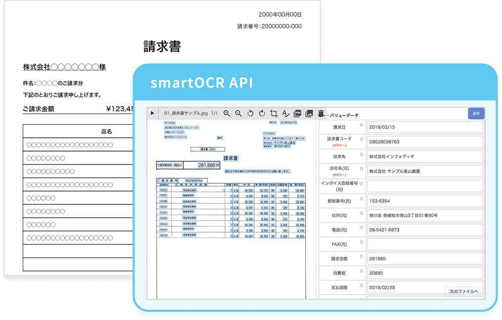502x320 pixels.
Task: Click the empty インボイス登録番号(元) input
Action: [x=425, y=186]
